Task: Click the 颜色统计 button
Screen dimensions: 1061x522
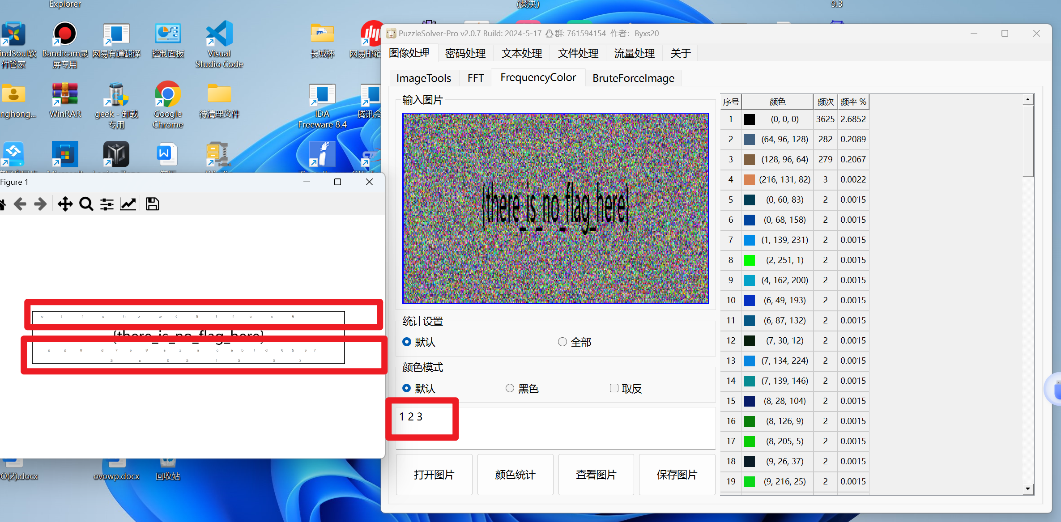Action: (515, 475)
